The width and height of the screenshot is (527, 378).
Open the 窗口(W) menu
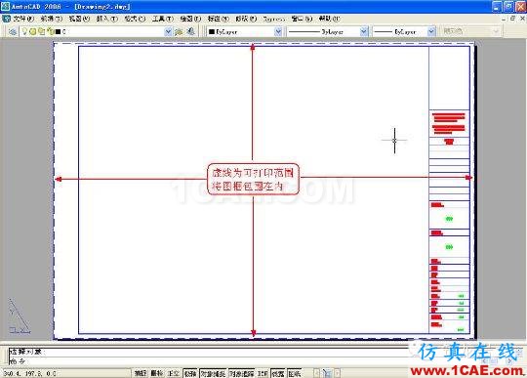click(302, 19)
